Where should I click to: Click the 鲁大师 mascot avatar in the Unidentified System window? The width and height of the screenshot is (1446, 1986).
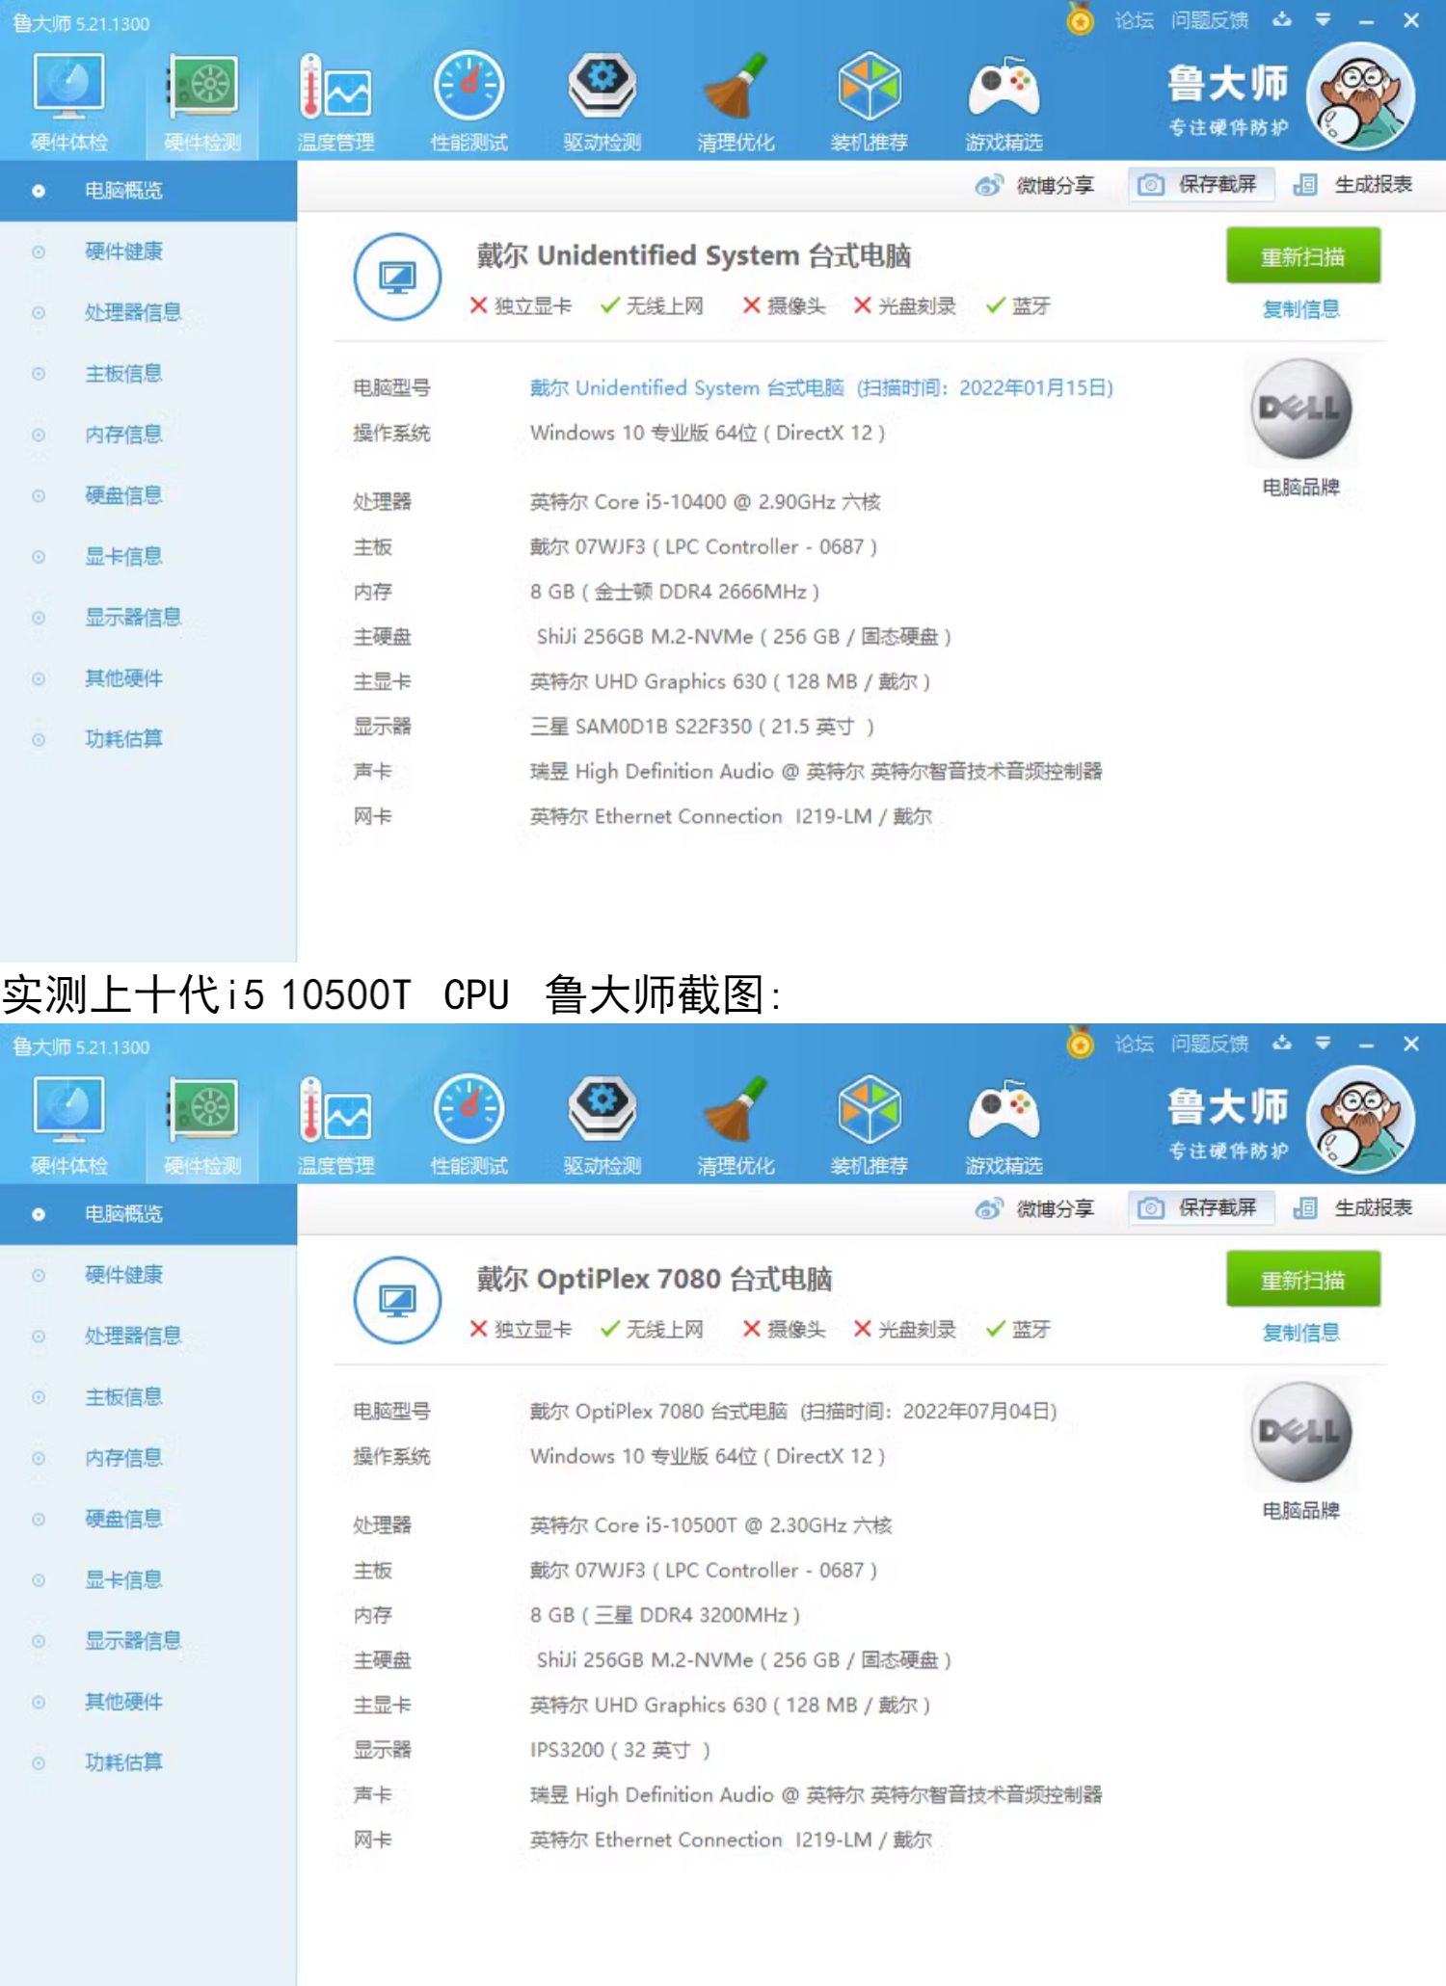[x=1360, y=96]
